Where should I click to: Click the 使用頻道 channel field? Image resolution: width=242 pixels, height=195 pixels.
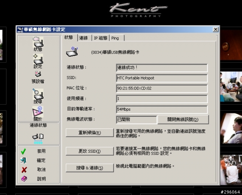coord(162,99)
